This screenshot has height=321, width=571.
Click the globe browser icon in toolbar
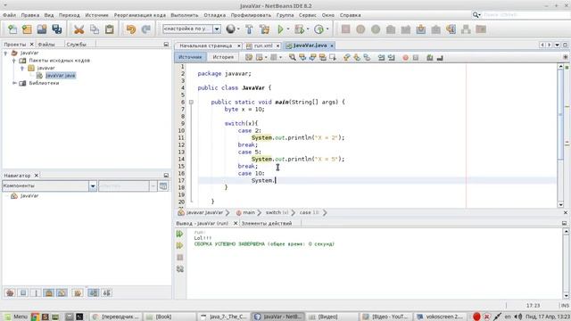230,29
